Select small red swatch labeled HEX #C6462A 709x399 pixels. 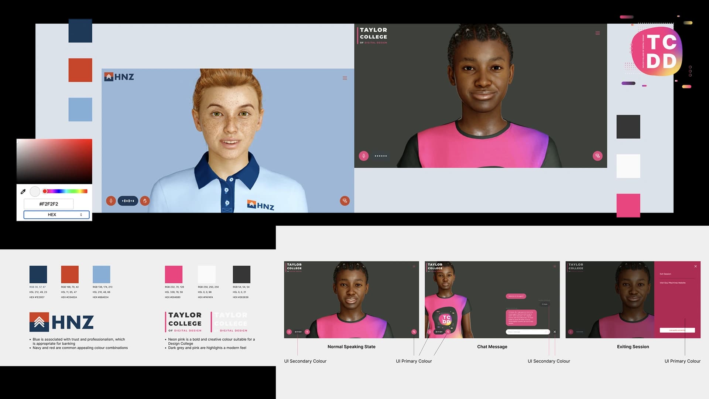(70, 274)
